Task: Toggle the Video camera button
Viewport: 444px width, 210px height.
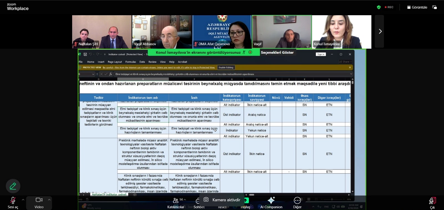Action: coord(39,203)
